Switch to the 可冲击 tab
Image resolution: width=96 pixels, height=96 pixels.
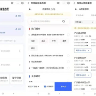tap(79, 15)
